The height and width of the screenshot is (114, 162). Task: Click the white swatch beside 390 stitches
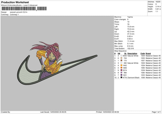[121, 63]
